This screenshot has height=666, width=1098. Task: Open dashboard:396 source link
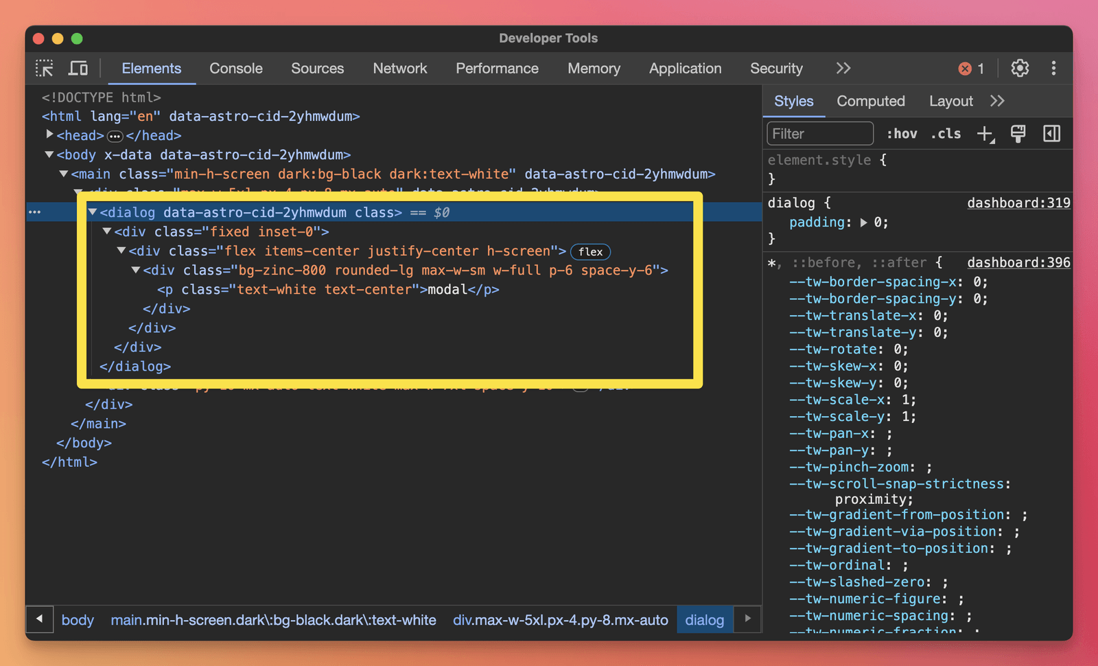pos(1018,262)
